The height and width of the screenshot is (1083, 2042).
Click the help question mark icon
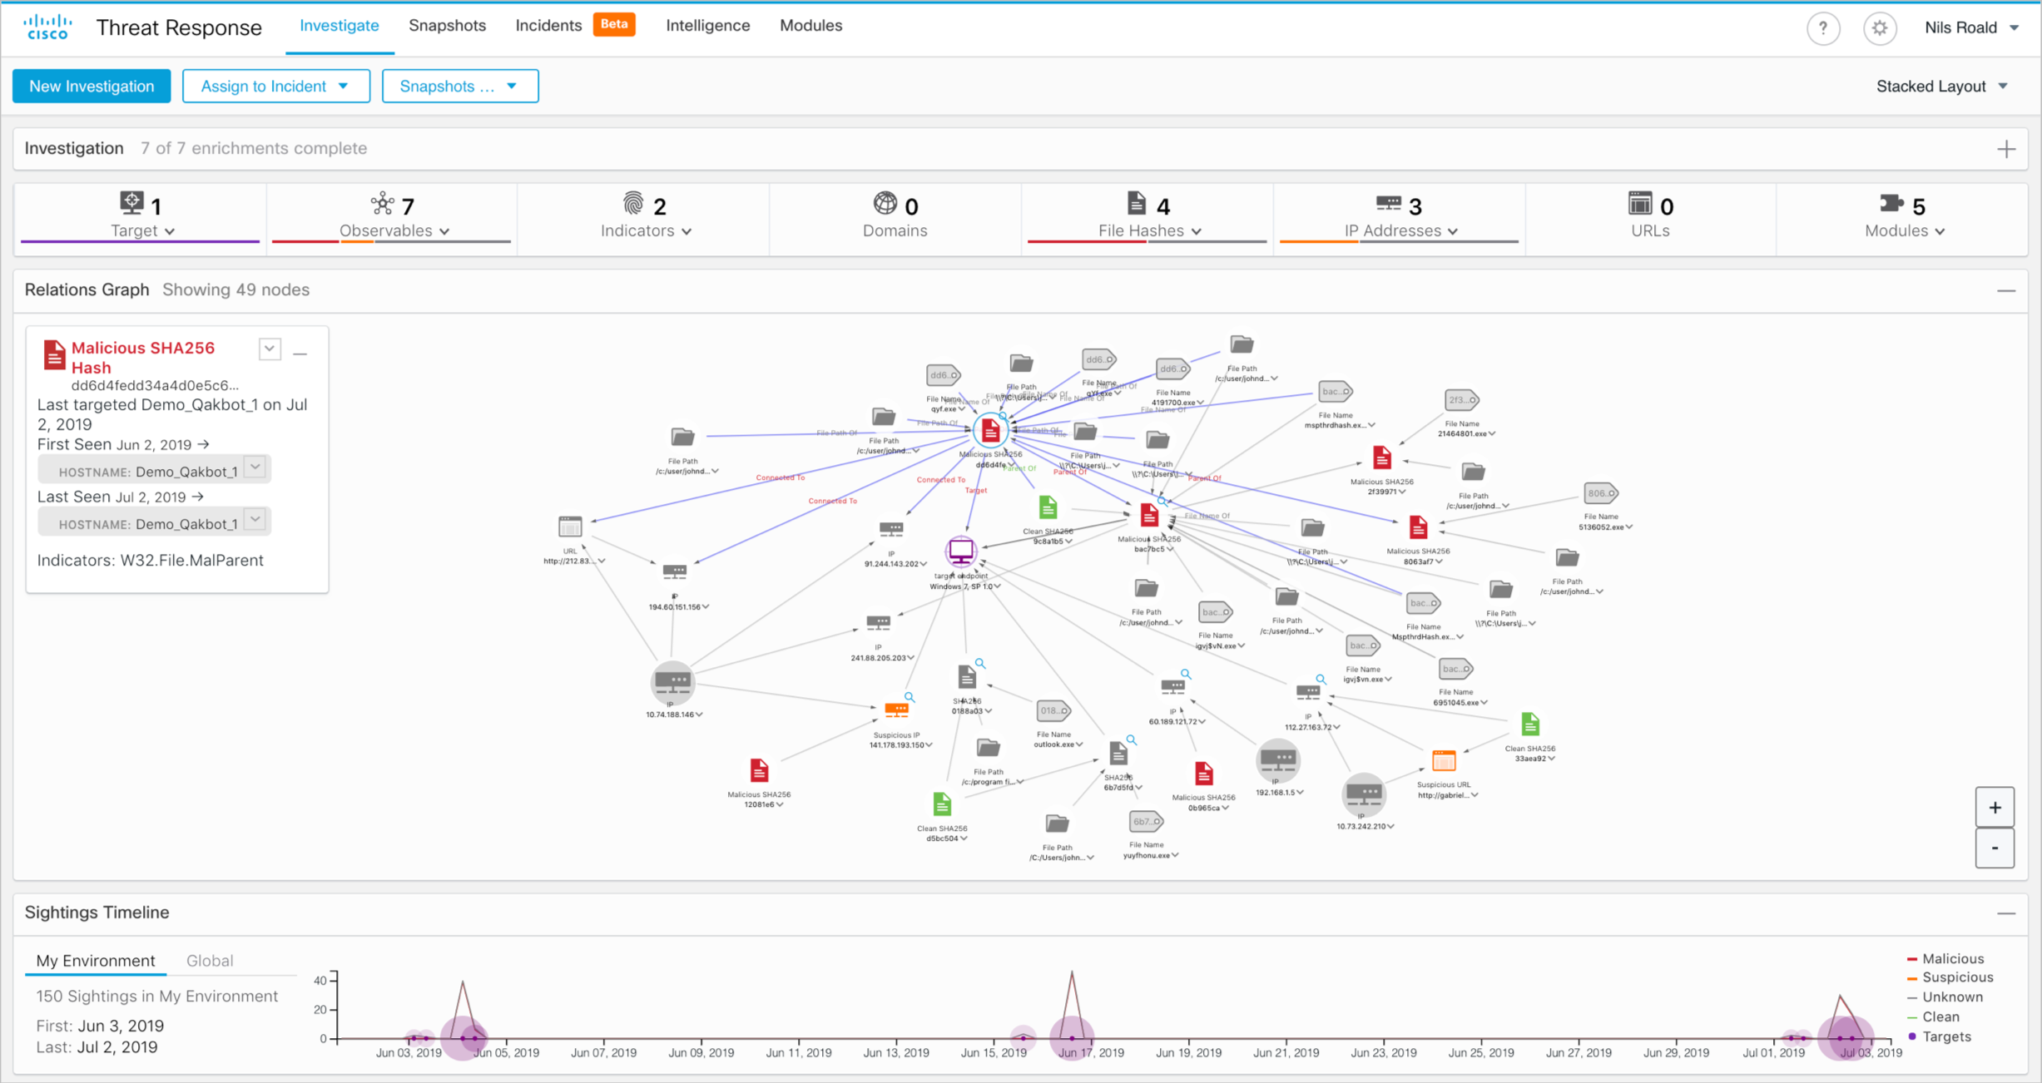point(1822,28)
